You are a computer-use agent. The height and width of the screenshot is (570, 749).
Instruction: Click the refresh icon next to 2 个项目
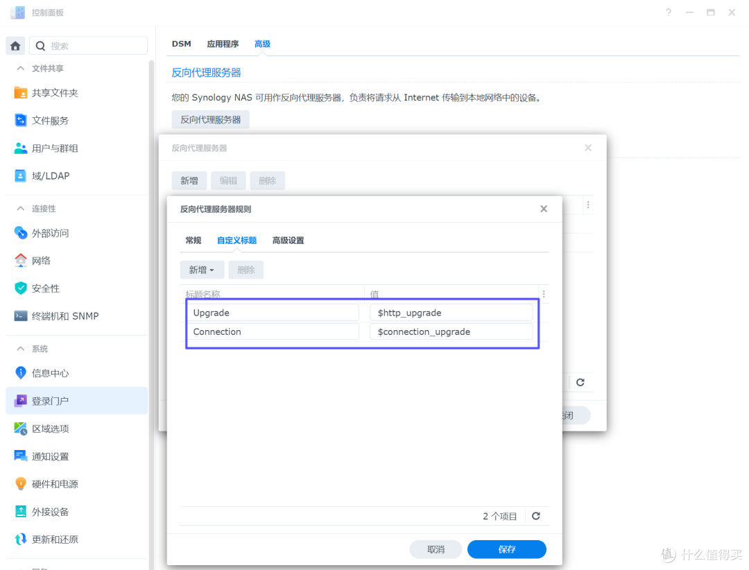[535, 516]
